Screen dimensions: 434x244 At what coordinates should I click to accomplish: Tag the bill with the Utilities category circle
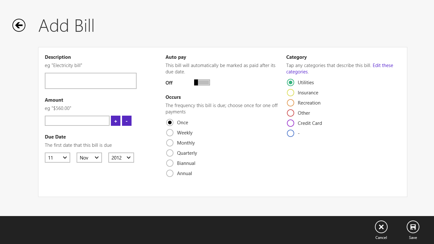point(290,82)
